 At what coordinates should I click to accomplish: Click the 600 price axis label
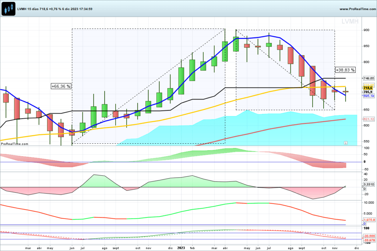pyautogui.click(x=366, y=126)
